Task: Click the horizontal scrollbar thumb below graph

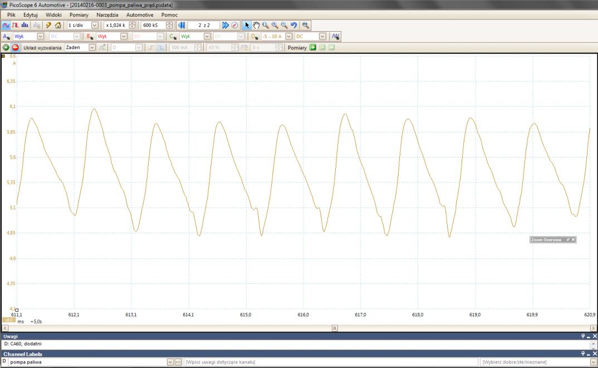Action: point(335,328)
